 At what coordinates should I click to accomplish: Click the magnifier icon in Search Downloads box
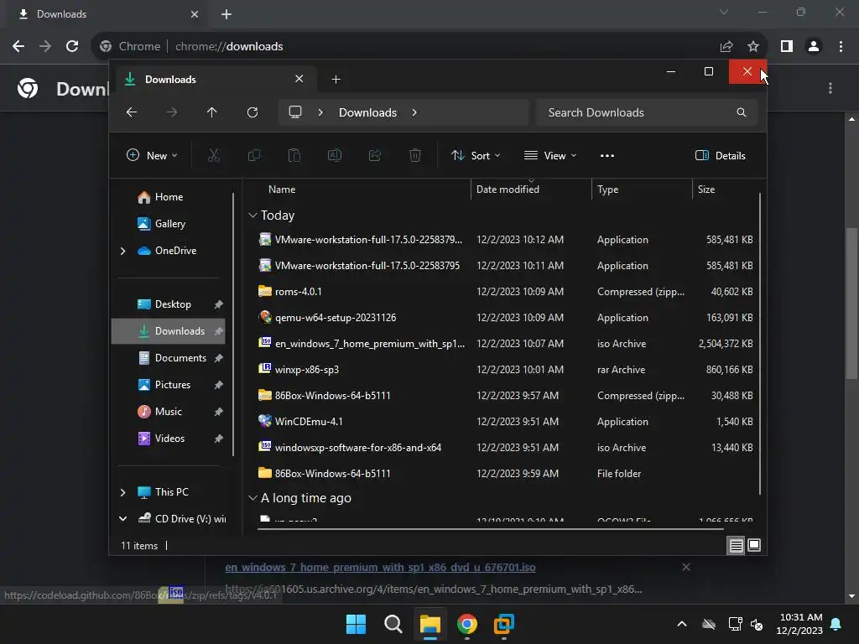742,112
